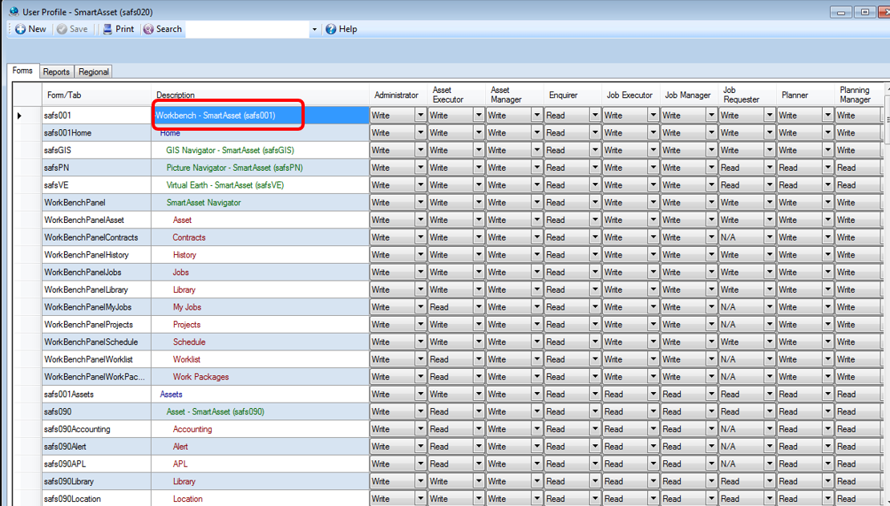Open Asset Executor dropdown for WorkBenchPanelMyJobs
This screenshot has width=890, height=506.
click(x=479, y=307)
